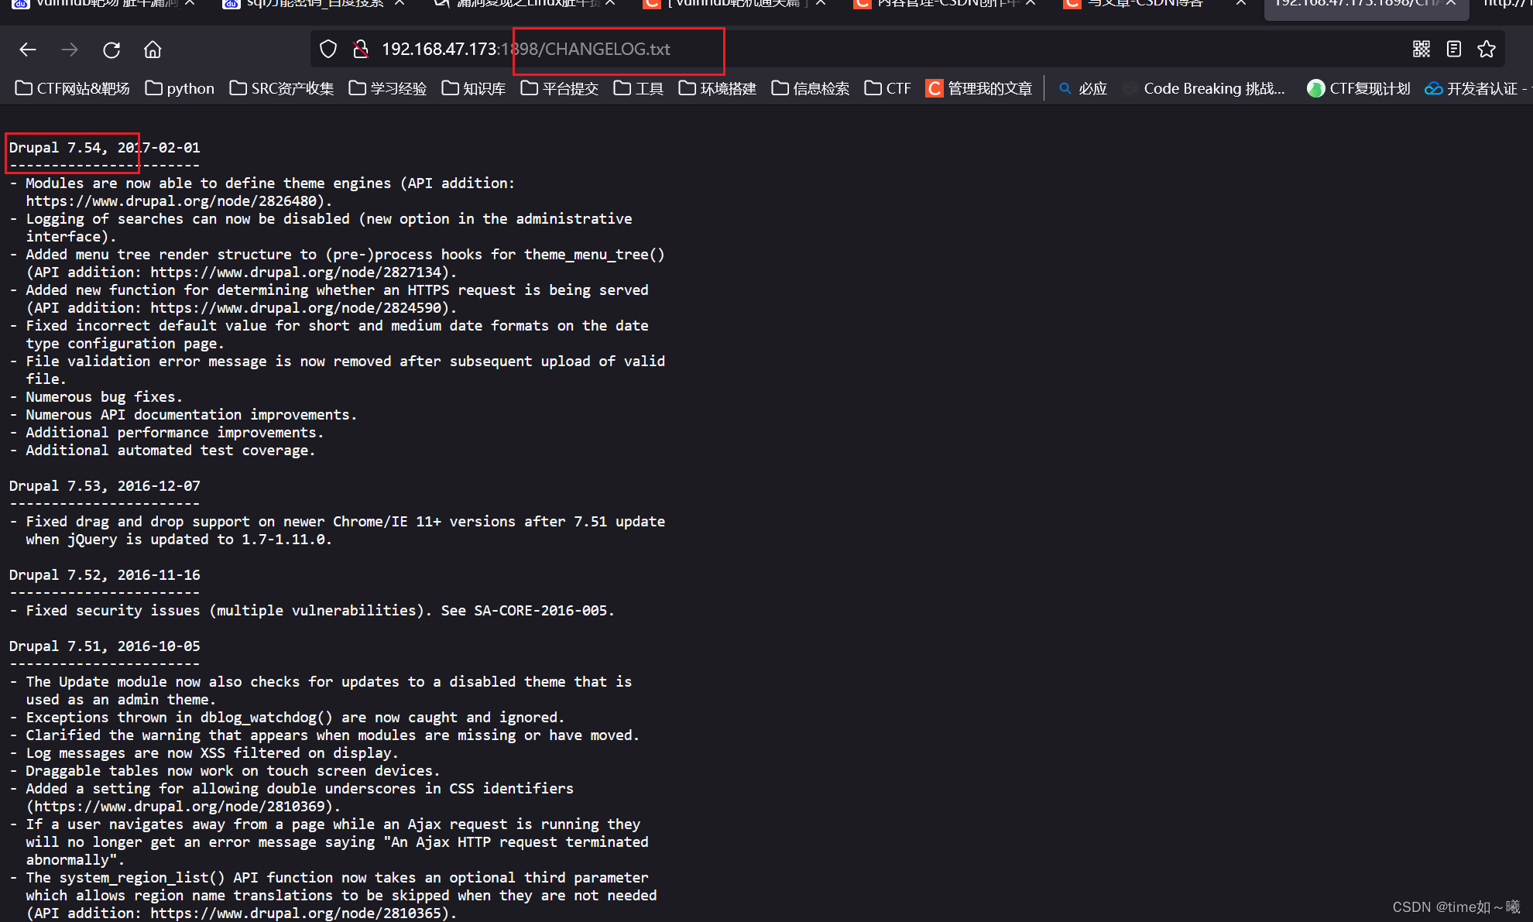Open the 管理我的文章 bookmark
1533x922 pixels.
[979, 88]
